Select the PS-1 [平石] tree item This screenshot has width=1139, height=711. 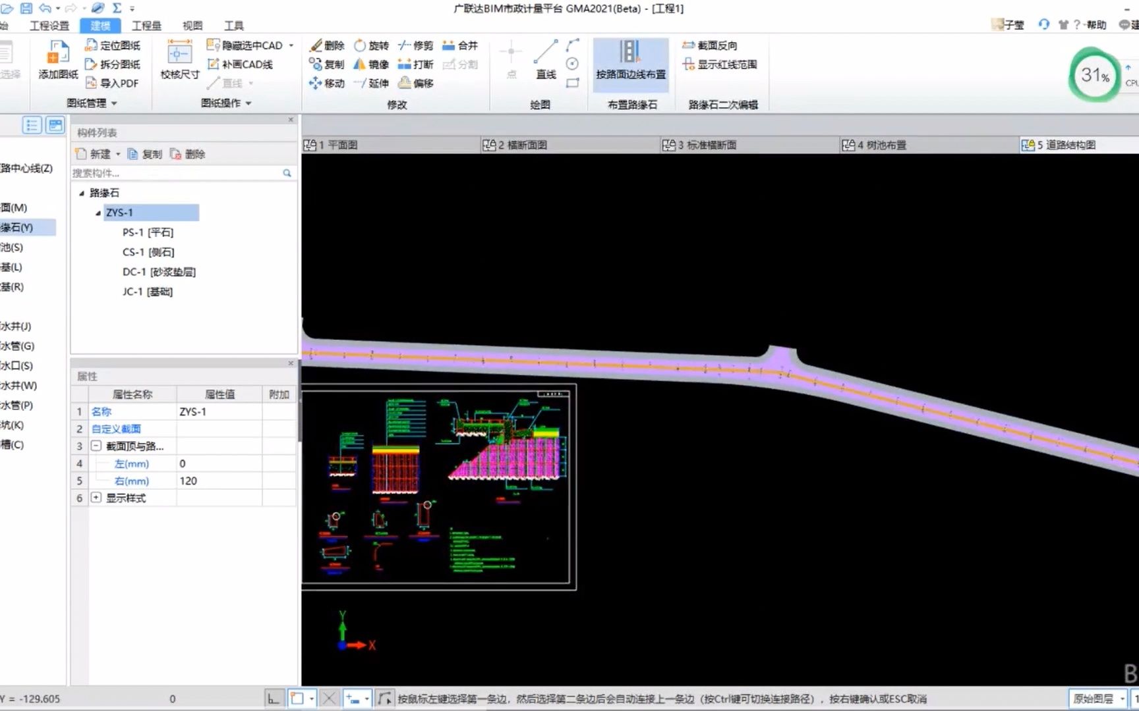pos(148,232)
